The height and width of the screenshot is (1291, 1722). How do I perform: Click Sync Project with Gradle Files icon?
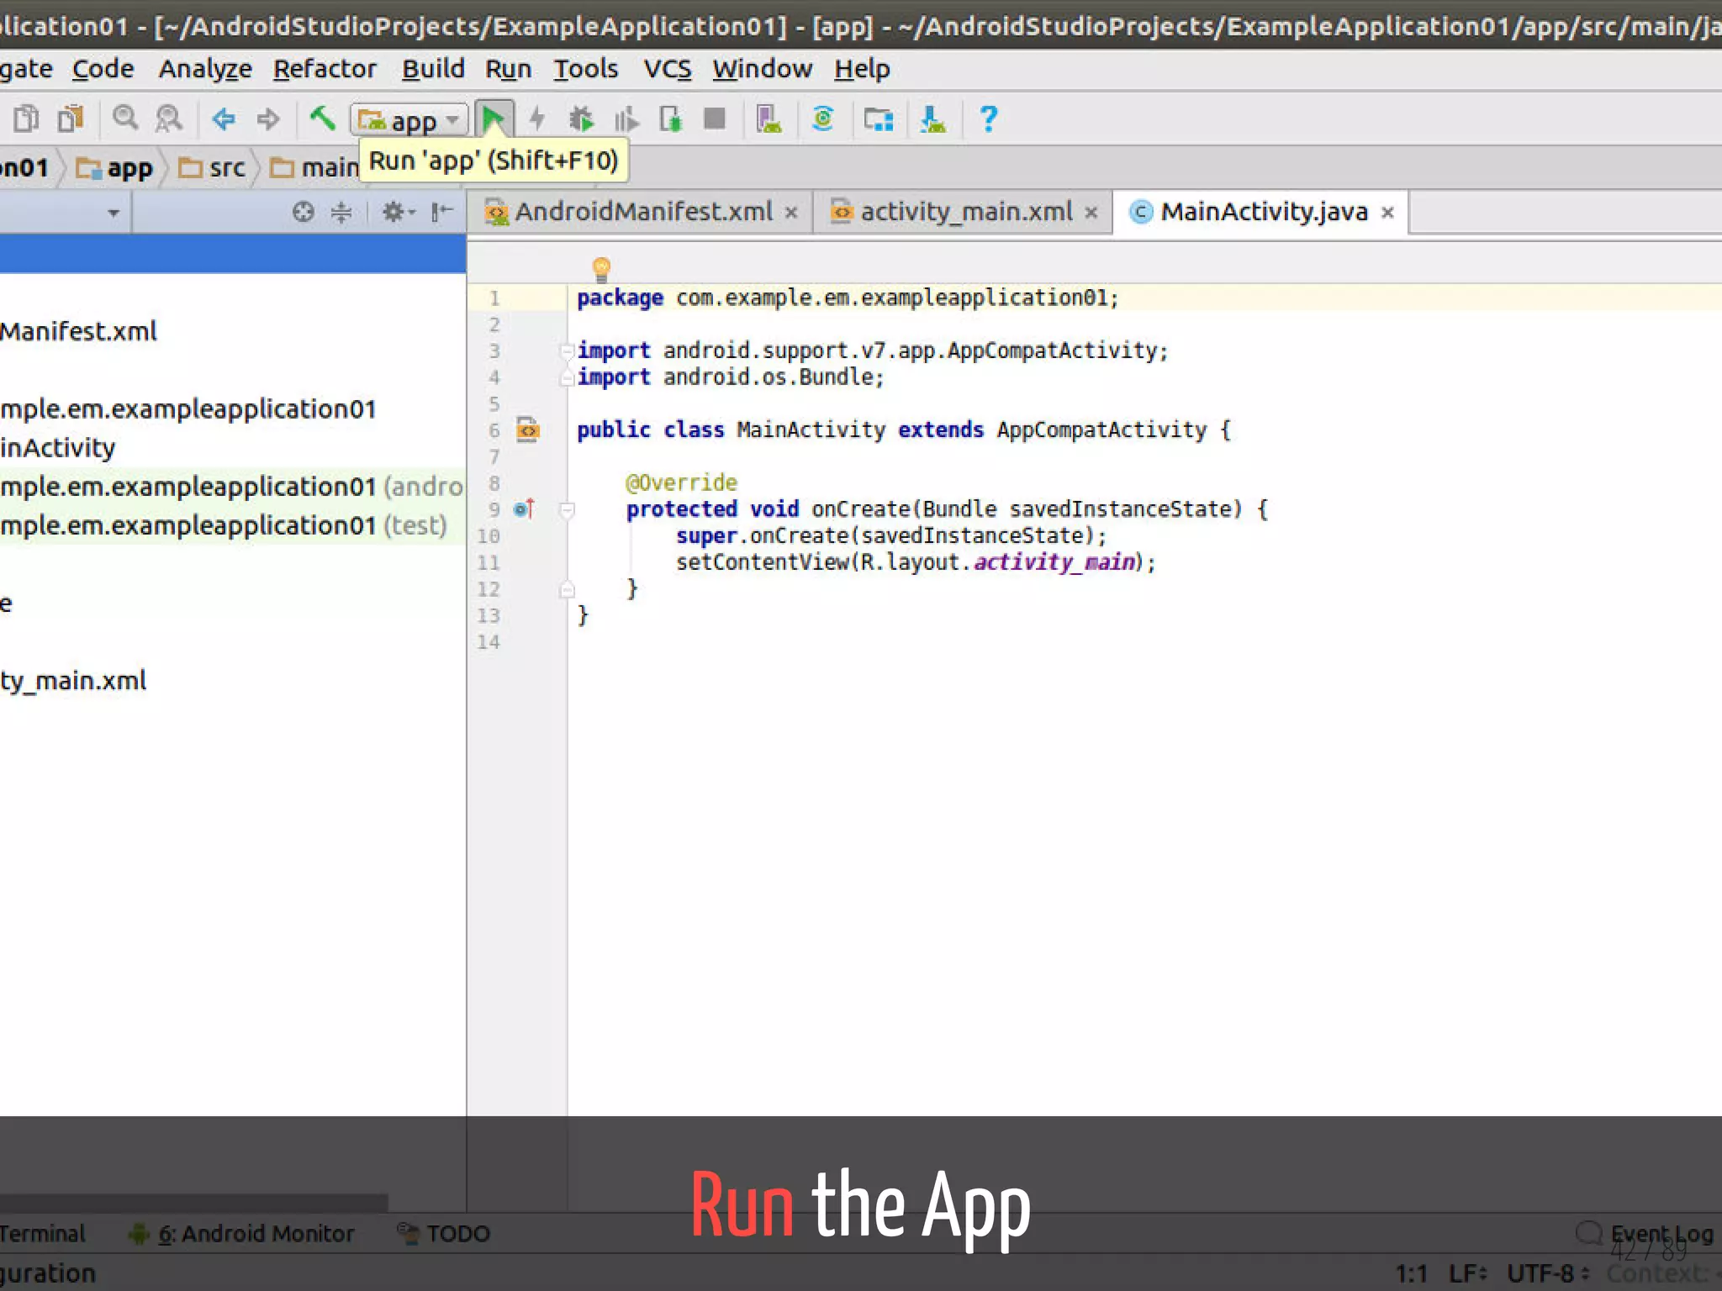(823, 119)
